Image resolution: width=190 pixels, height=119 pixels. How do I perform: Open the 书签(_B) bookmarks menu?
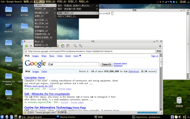pos(61,2)
